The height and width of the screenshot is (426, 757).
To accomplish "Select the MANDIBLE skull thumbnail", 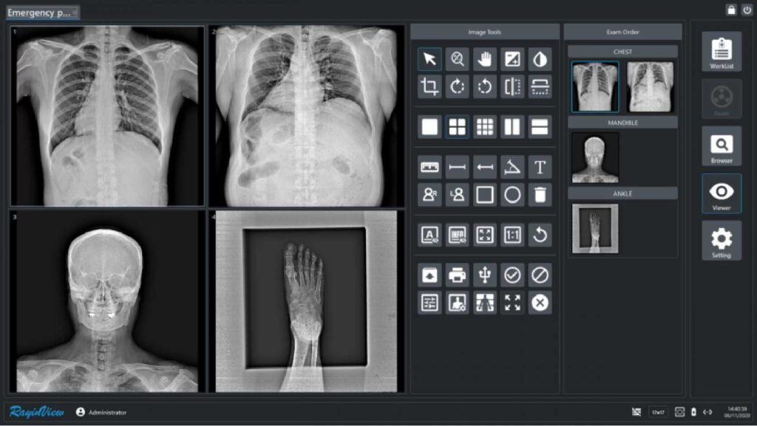I will tap(595, 157).
